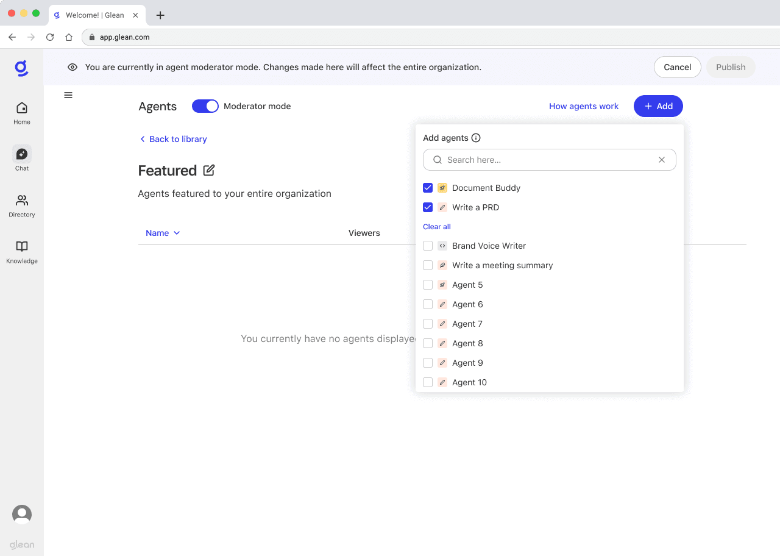Click the Agent 6 icon

click(x=442, y=304)
